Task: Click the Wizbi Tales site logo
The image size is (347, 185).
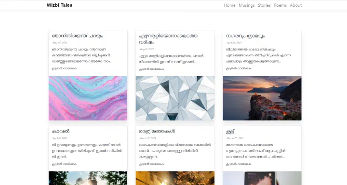Action: (59, 5)
